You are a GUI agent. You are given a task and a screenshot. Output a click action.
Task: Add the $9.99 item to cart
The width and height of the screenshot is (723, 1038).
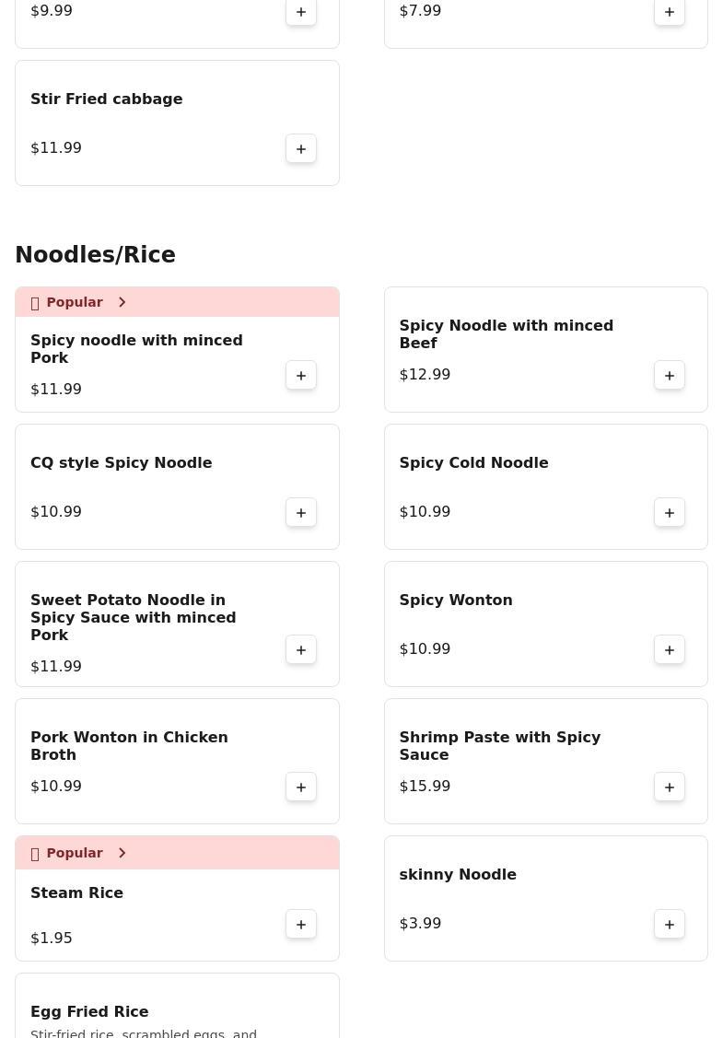[x=301, y=12]
